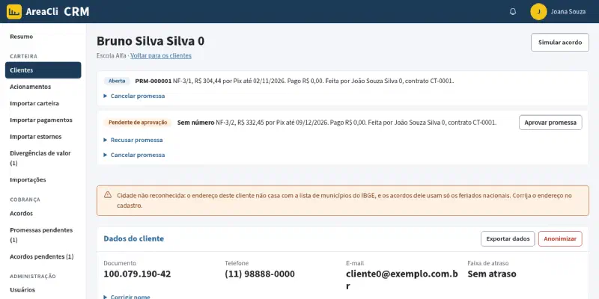Click phone number (11) 98888-0000

click(x=260, y=274)
